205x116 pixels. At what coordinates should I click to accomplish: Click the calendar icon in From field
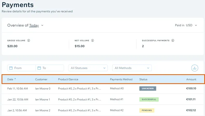click(x=11, y=68)
